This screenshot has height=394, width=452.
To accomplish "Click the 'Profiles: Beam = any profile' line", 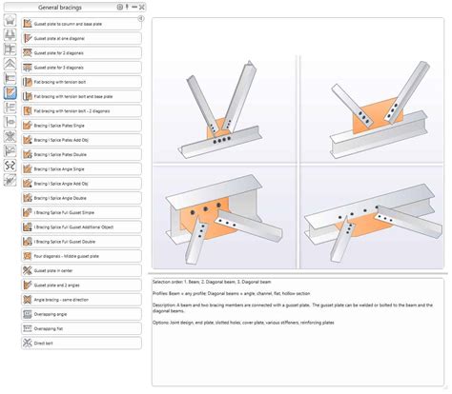I will [231, 293].
